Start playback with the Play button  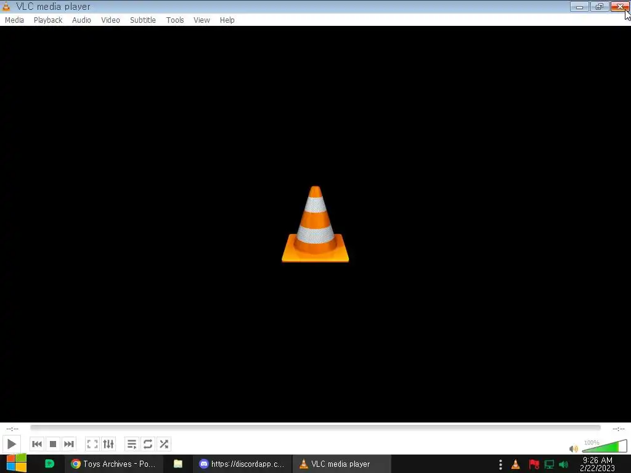click(11, 444)
